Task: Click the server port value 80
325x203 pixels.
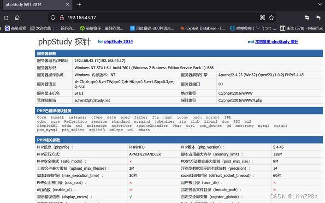Action: [220, 84]
